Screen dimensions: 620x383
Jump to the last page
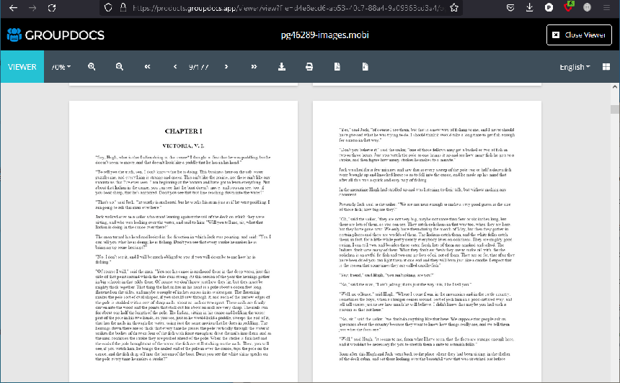(x=254, y=67)
